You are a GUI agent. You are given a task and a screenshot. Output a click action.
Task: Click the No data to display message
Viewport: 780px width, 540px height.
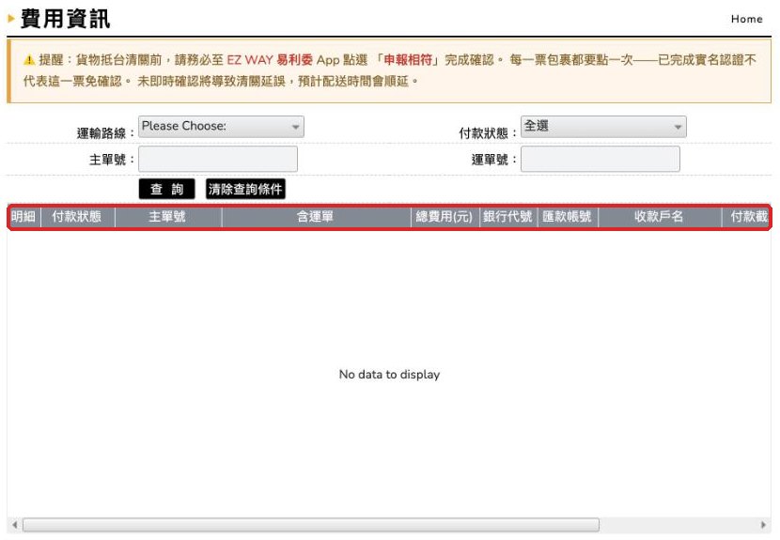[x=389, y=375]
